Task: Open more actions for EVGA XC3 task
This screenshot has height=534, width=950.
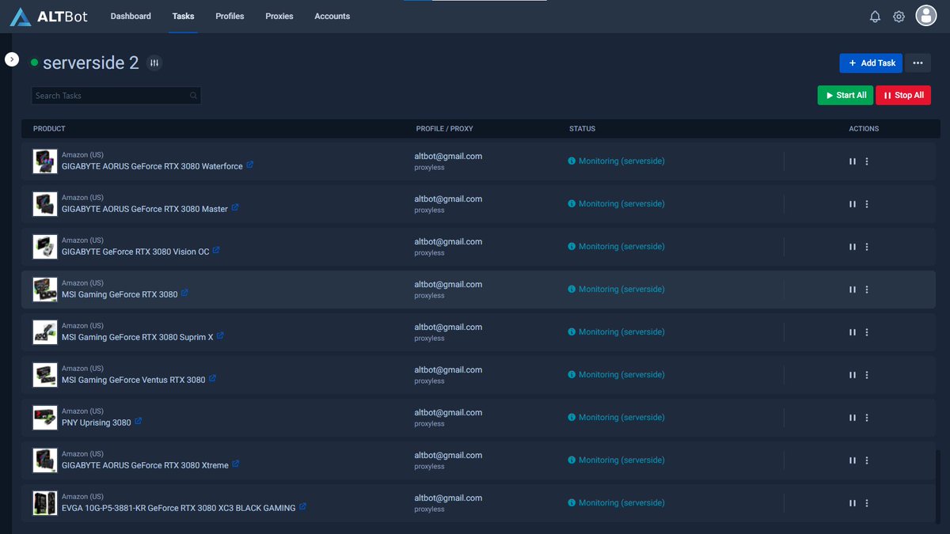Action: click(867, 503)
